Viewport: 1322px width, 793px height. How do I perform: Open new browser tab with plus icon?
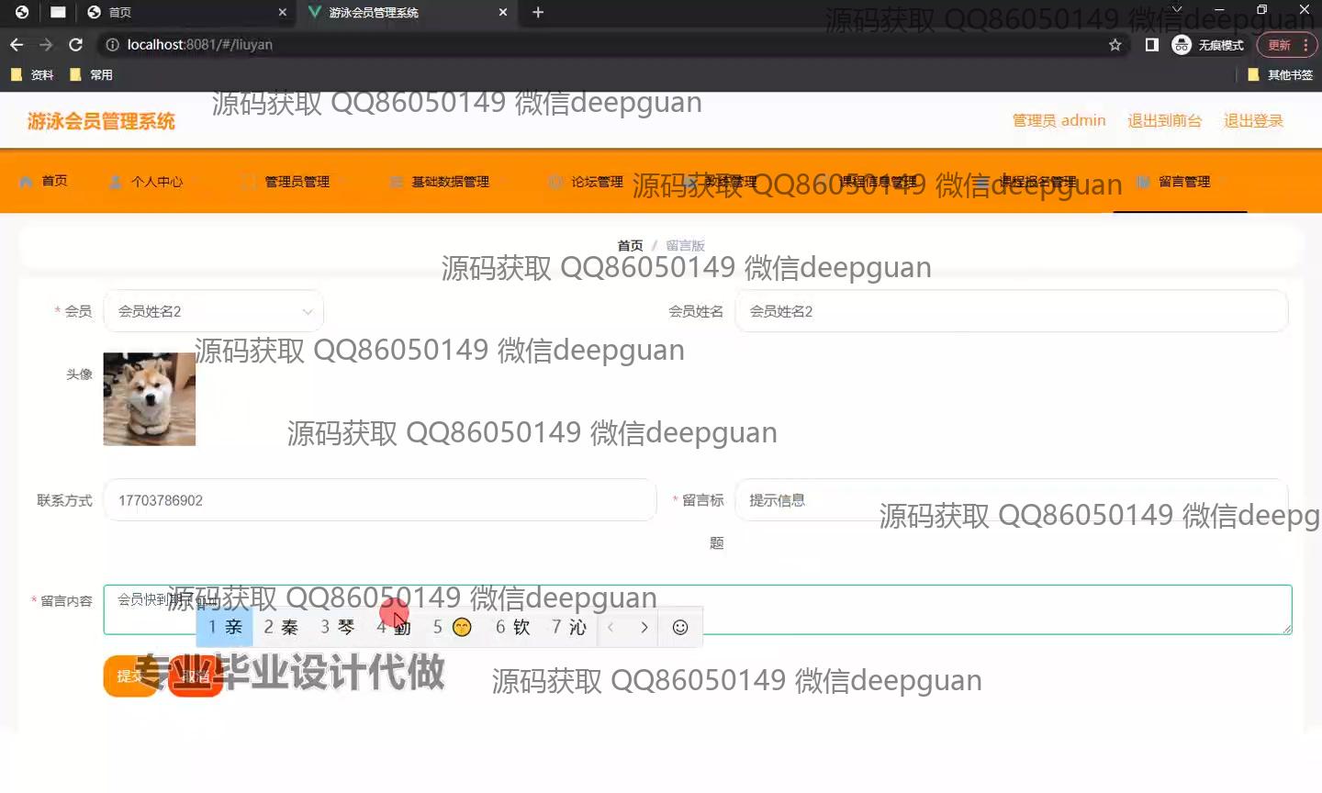tap(538, 12)
